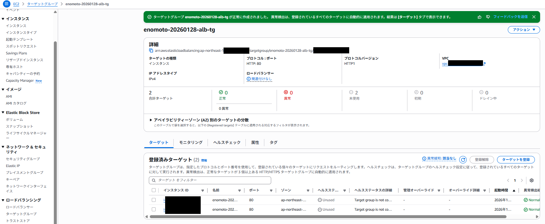Collapse the Elastic Block Store sidebar section

pyautogui.click(x=3, y=113)
